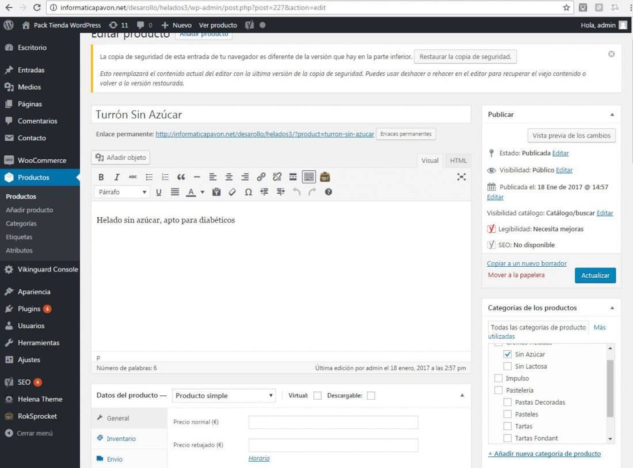This screenshot has height=468, width=633.
Task: Collapse the Datos del producto panel
Action: click(462, 396)
